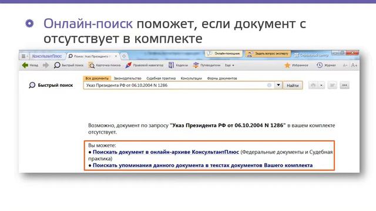376x211 pixels.
Task: Expand the search history dropdown arrow
Action: pyautogui.click(x=278, y=85)
